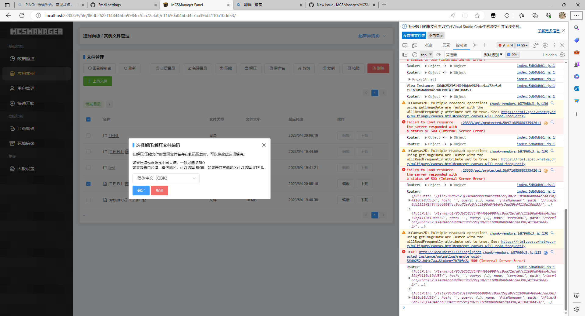Image resolution: width=585 pixels, height=316 pixels.
Task: Open 环境镜像 in the sidebar
Action: point(26,143)
